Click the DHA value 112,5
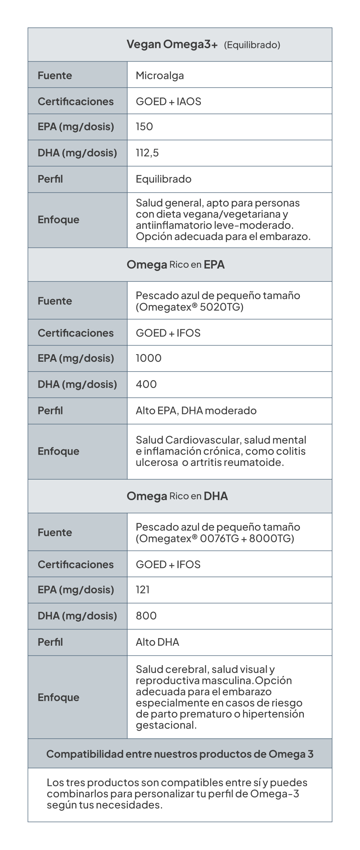360x850 pixels. pos(147,153)
